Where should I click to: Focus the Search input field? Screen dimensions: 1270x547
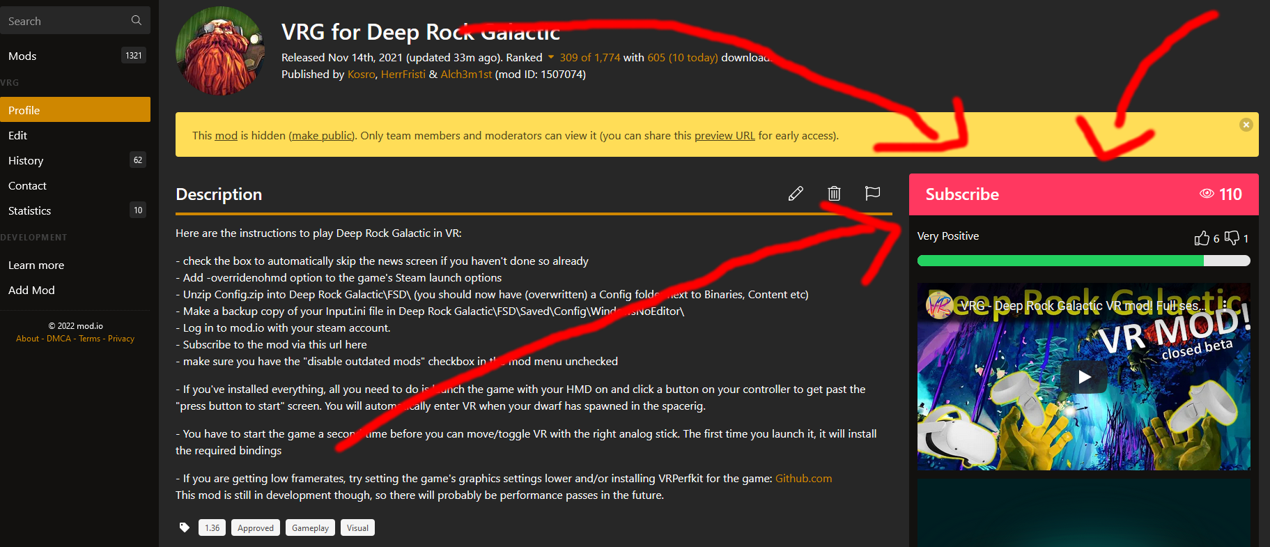(x=75, y=21)
